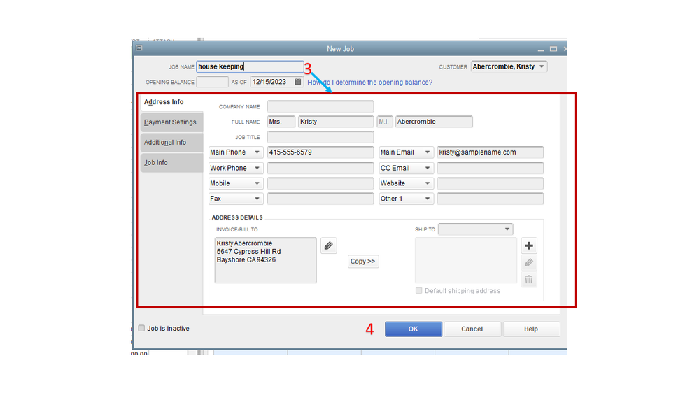Screen dimensions: 699x393
Task: Click the Company Name input field
Action: [x=320, y=106]
